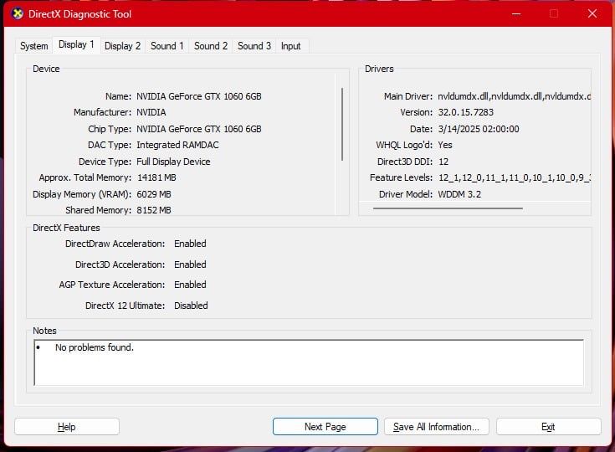This screenshot has width=615, height=452.
Task: Click the DirectDraw Acceleration 'Enabled' value
Action: (x=190, y=244)
